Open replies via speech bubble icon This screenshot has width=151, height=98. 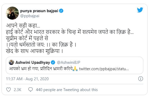(x=31, y=90)
